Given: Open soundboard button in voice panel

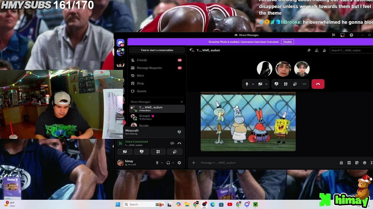Looking at the screenshot, I should tap(175, 152).
